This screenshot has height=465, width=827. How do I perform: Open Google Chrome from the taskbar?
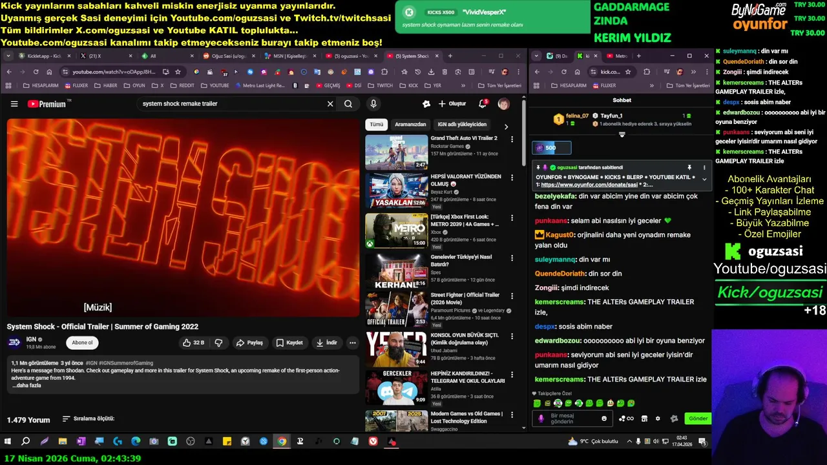point(282,442)
